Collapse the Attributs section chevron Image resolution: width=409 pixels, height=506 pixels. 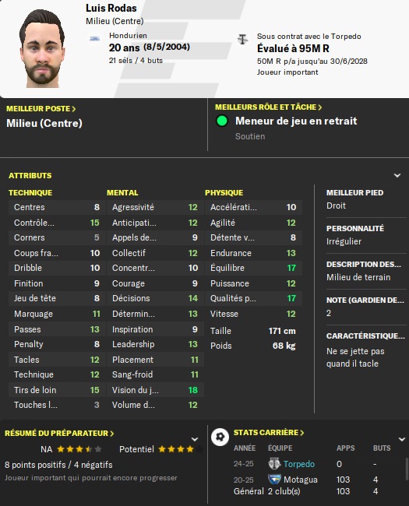tap(397, 176)
